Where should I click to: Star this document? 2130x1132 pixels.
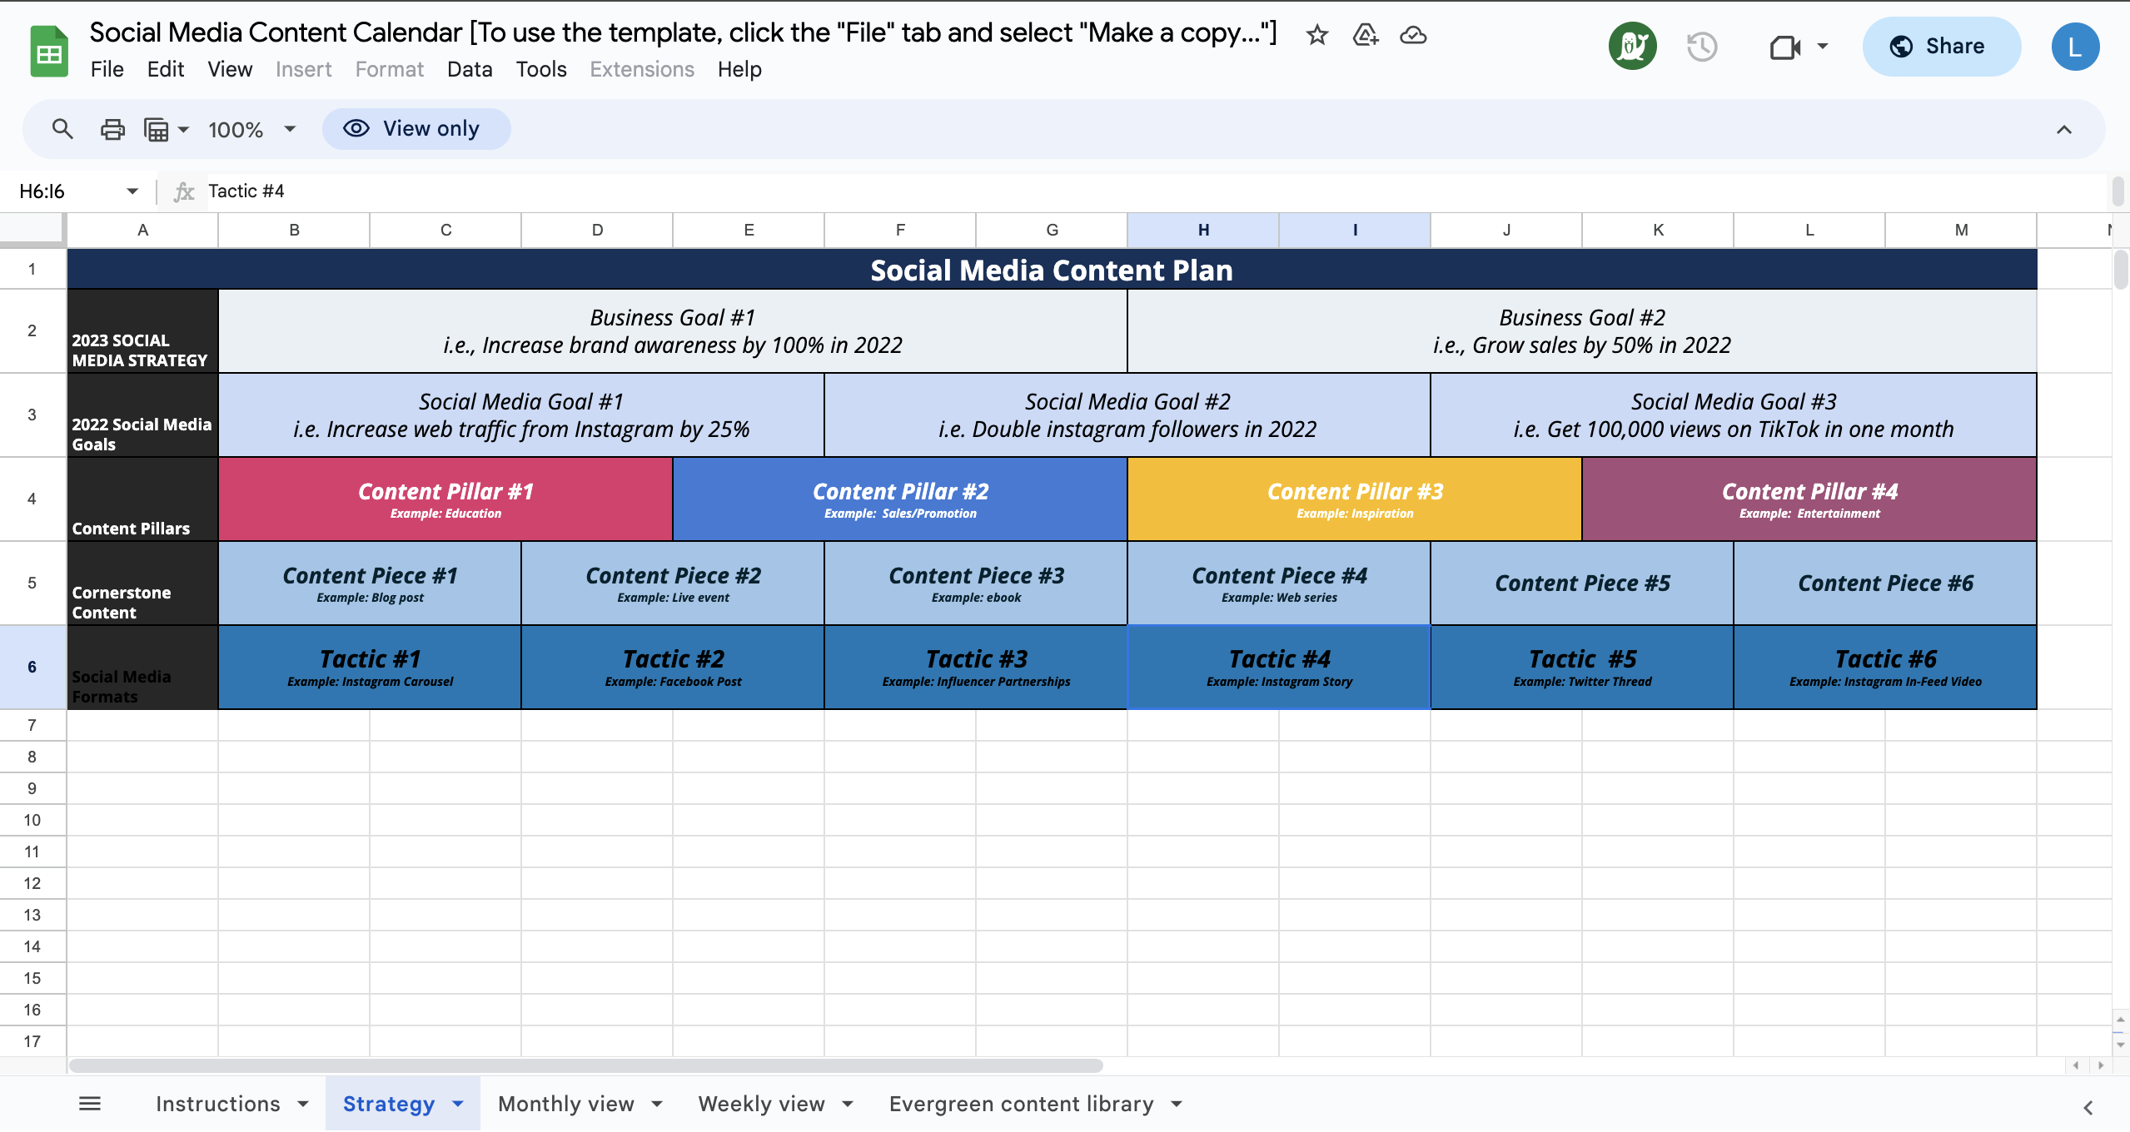[x=1316, y=35]
